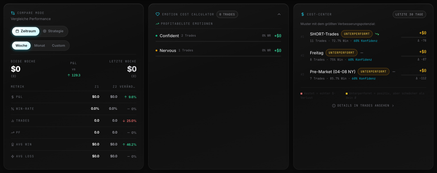This screenshot has height=173, width=437.
Task: Click the bar under SHORT-Trades +$0 value
Action: [414, 37]
